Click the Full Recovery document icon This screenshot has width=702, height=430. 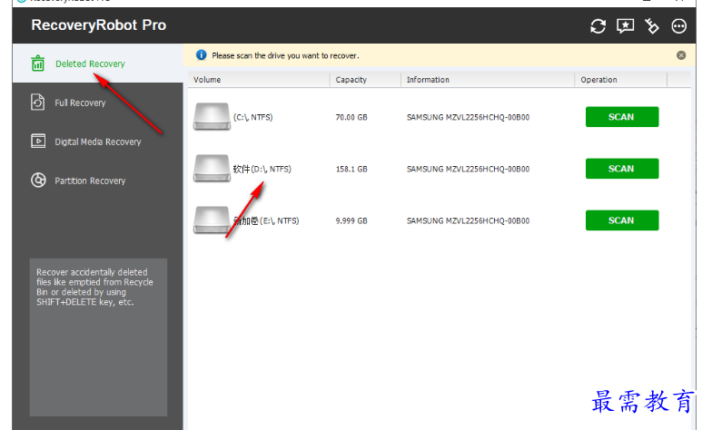37,102
